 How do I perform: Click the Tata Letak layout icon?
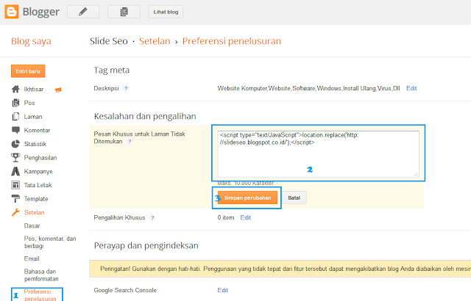pos(15,185)
